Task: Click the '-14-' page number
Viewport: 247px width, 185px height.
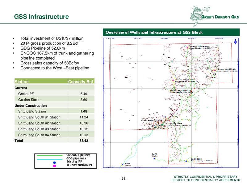Action: tap(123, 179)
